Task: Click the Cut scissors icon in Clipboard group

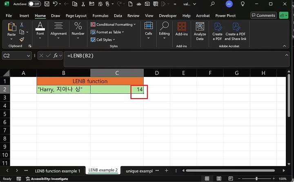Action: click(x=22, y=24)
